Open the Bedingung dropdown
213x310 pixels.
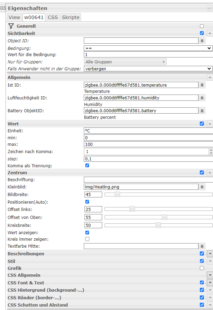point(148,48)
